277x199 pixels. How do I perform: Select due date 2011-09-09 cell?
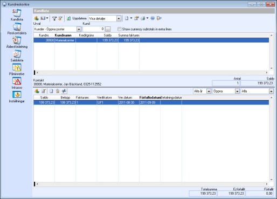[x=150, y=103]
